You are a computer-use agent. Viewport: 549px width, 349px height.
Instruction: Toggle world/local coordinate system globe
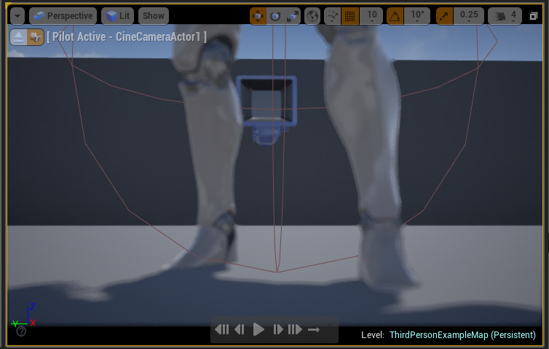click(x=312, y=15)
